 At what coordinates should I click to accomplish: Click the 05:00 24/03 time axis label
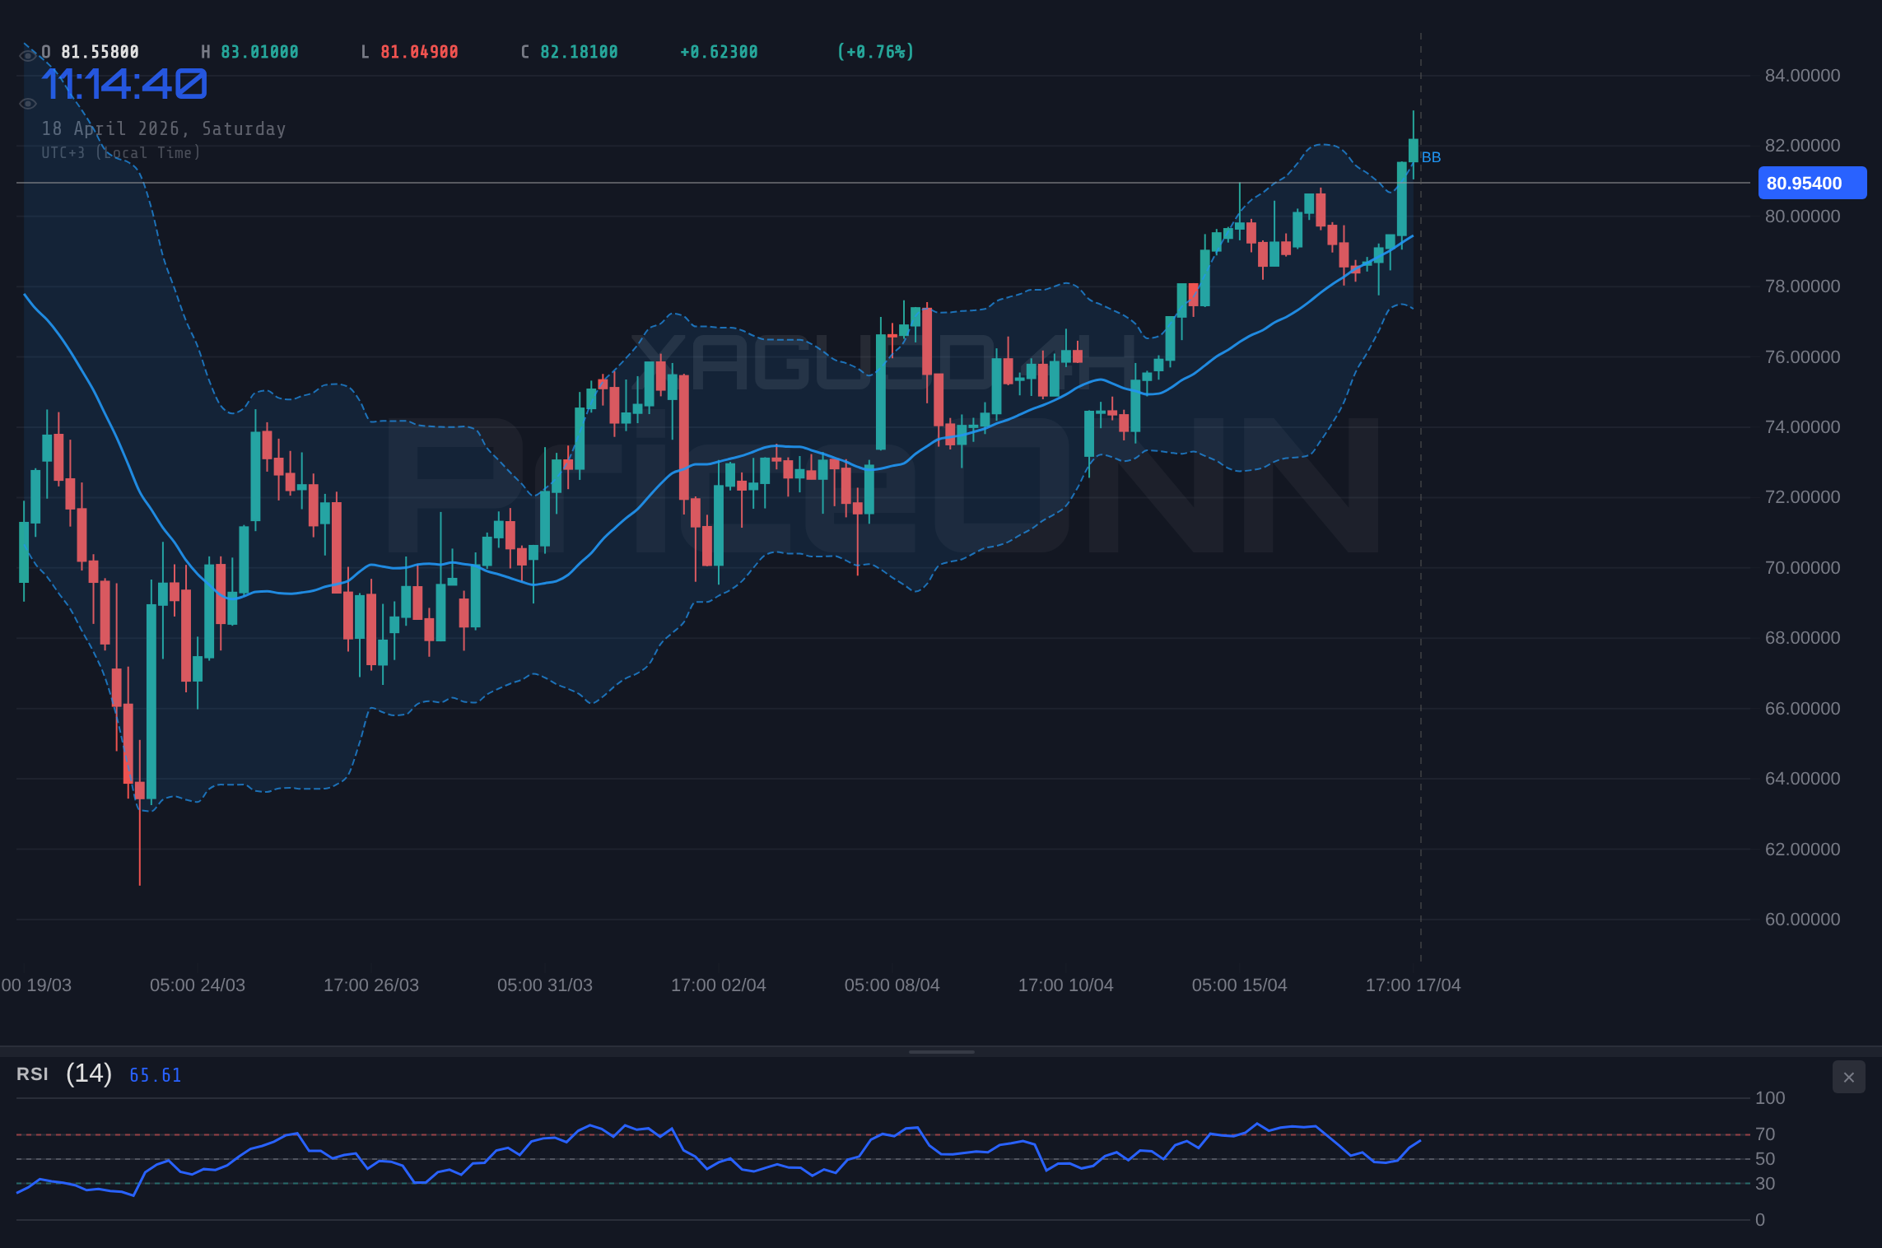click(198, 985)
